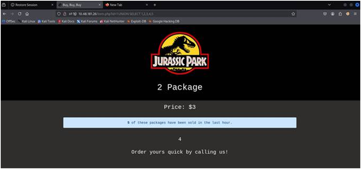Open Kali Linux bookmark
The width and height of the screenshot is (361, 169).
tap(27, 21)
